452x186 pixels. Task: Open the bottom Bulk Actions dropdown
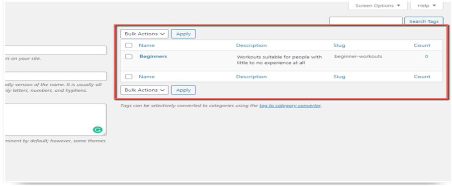click(144, 90)
